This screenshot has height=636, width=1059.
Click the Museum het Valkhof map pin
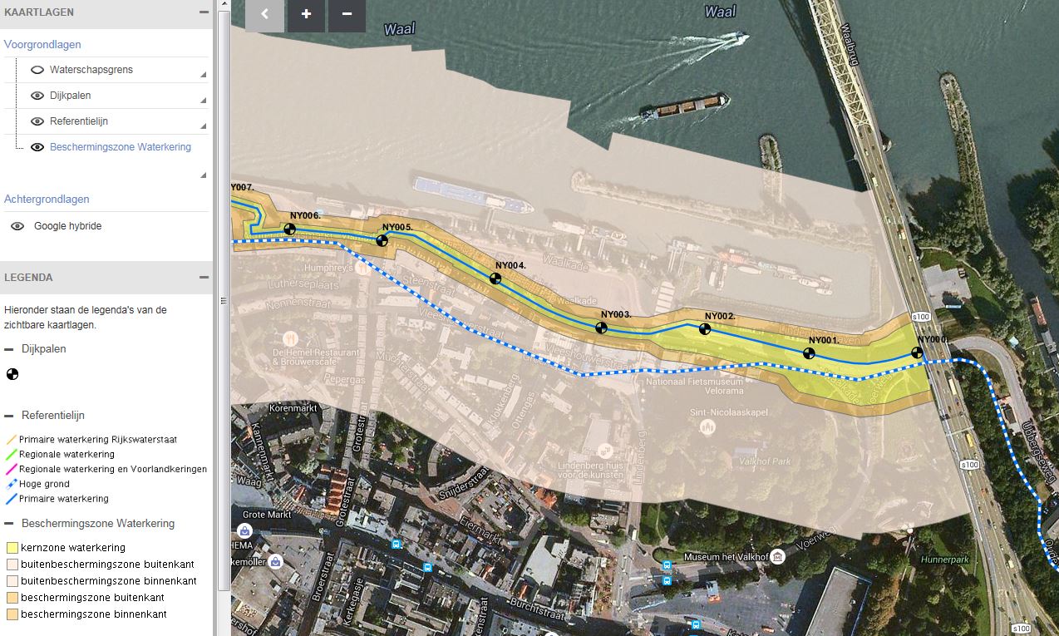coord(777,556)
